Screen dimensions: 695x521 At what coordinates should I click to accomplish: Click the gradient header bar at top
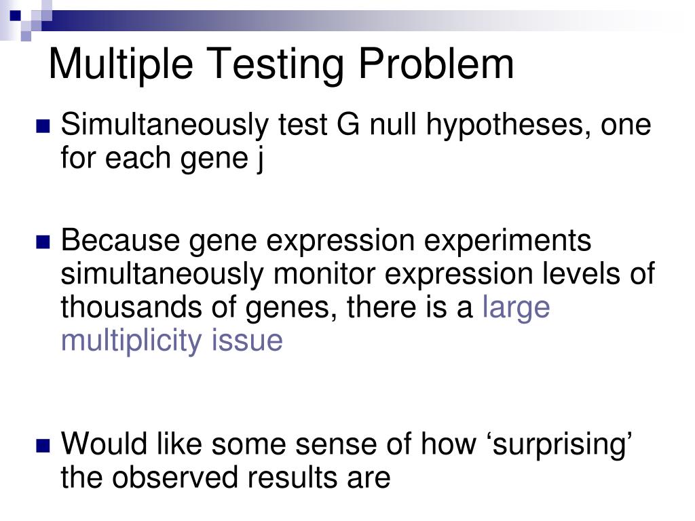point(368,20)
